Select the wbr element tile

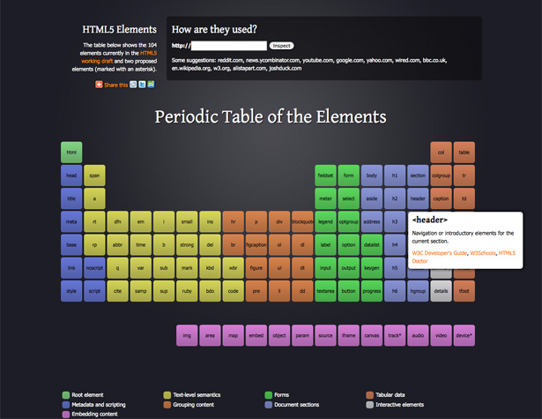(233, 268)
